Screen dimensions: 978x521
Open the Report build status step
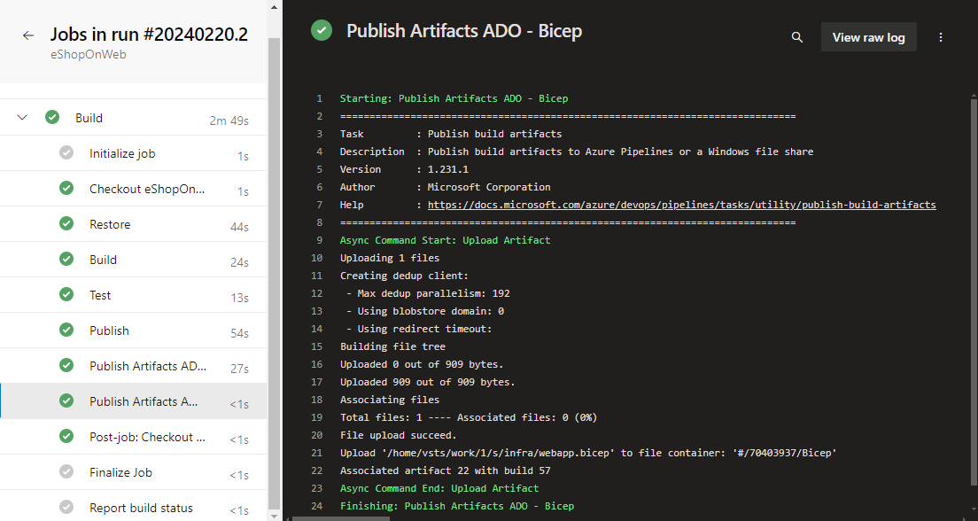tap(141, 508)
